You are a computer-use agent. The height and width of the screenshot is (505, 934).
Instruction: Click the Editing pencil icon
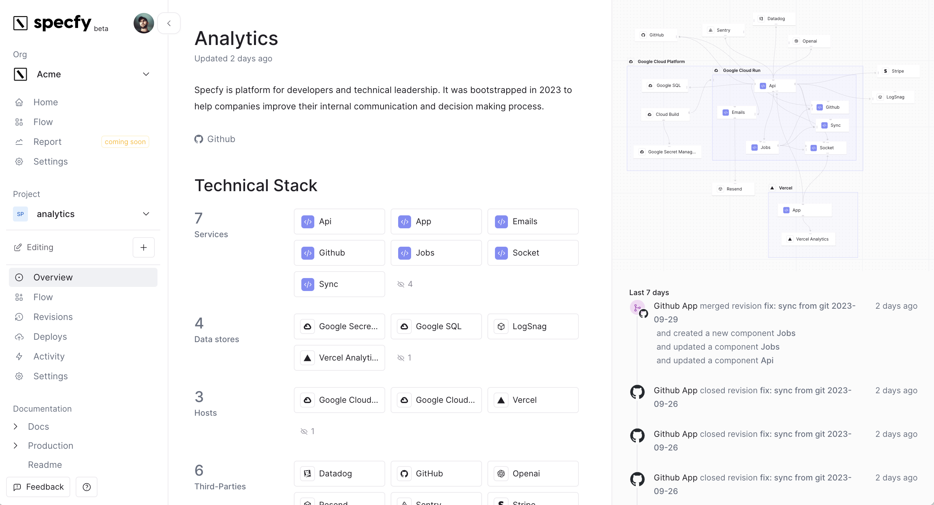pos(18,247)
